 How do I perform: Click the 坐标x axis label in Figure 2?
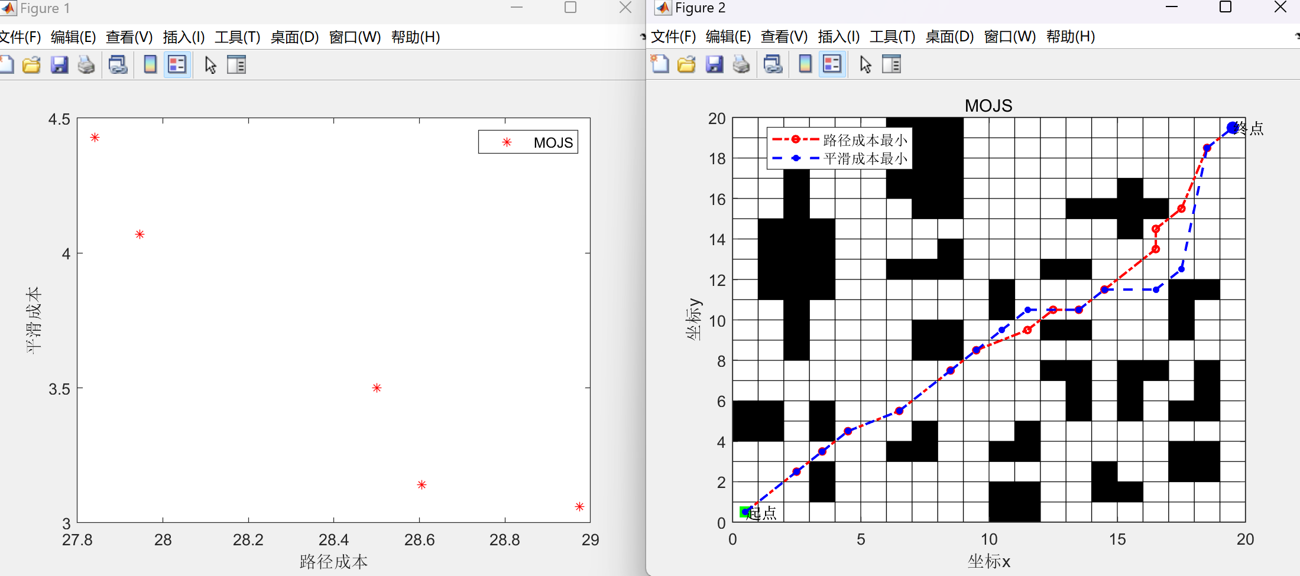coord(988,561)
